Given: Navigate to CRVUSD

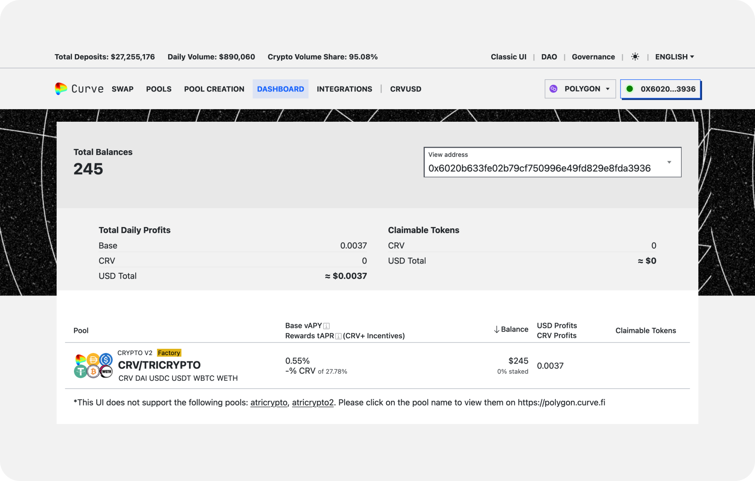Looking at the screenshot, I should (x=405, y=89).
